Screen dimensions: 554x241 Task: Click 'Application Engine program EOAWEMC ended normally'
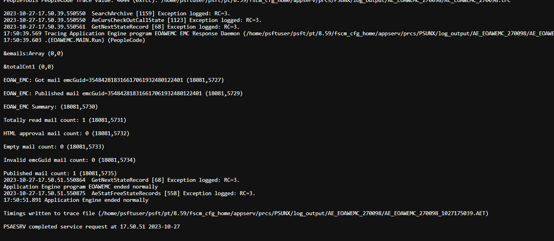pyautogui.click(x=80, y=187)
